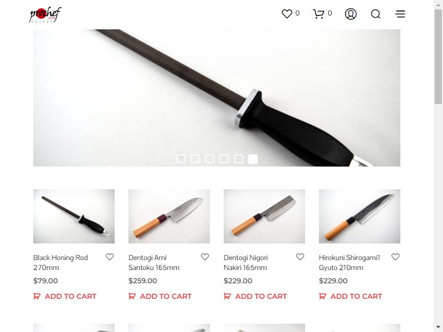Click the vertical page scrollbar thumb
Screen dimensions: 443x332
coord(438,56)
